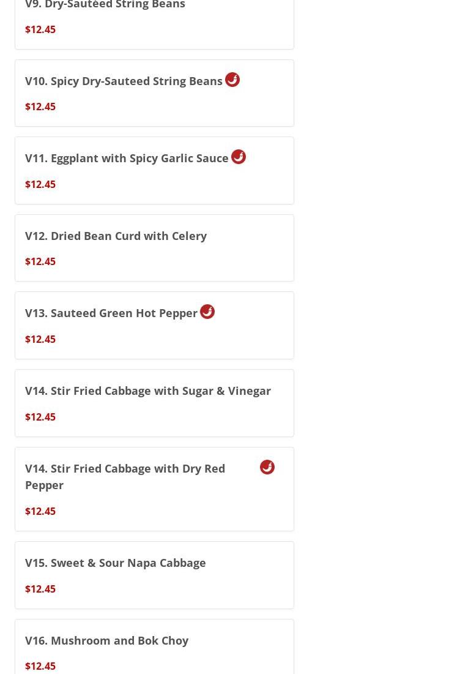
Task: Pick Stir Fried Cabbage with Sugar & Vinegar
Action: point(148,391)
